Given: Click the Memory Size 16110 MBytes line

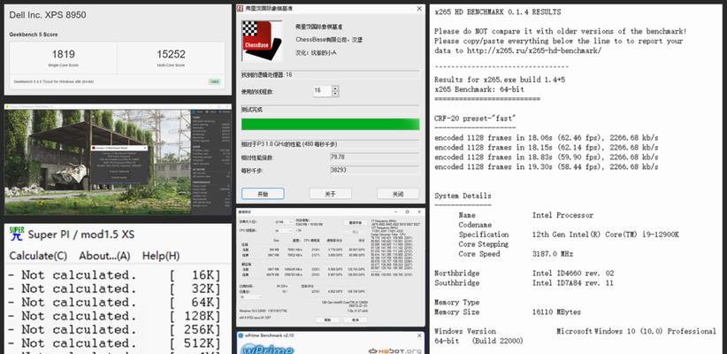Looking at the screenshot, I should pyautogui.click(x=508, y=312).
